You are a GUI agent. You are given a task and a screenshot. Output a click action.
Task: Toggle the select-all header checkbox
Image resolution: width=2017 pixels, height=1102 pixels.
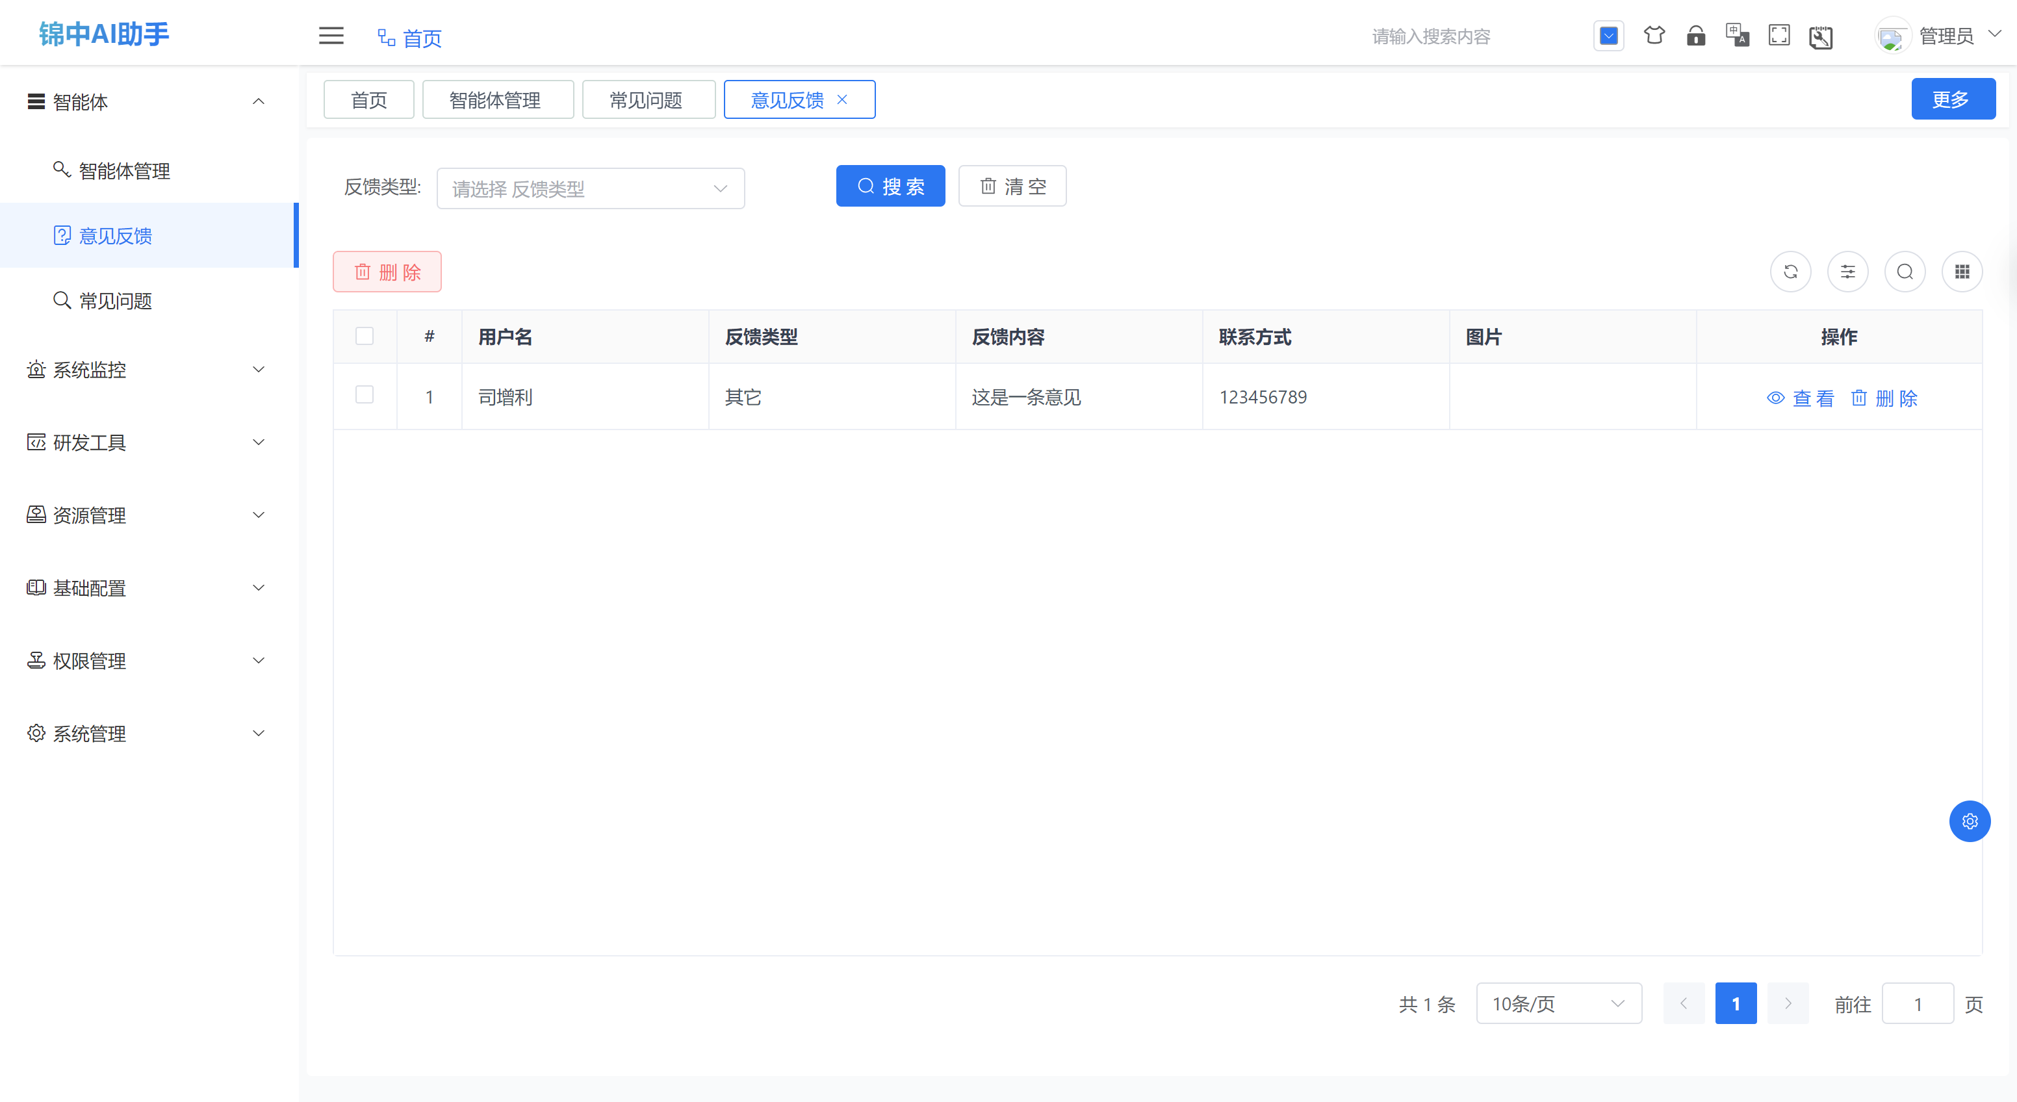(x=364, y=337)
